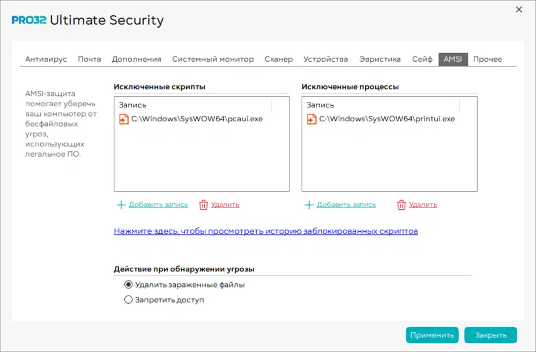
Task: Select the 'Удалить зараженные файлы' radio option
Action: pyautogui.click(x=128, y=285)
